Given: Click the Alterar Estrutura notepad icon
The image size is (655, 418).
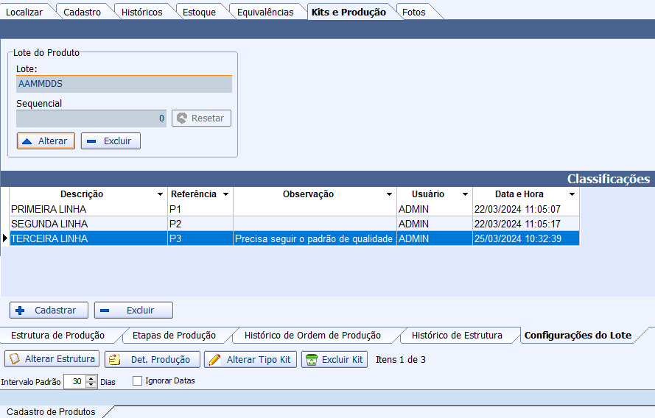Looking at the screenshot, I should pyautogui.click(x=14, y=359).
